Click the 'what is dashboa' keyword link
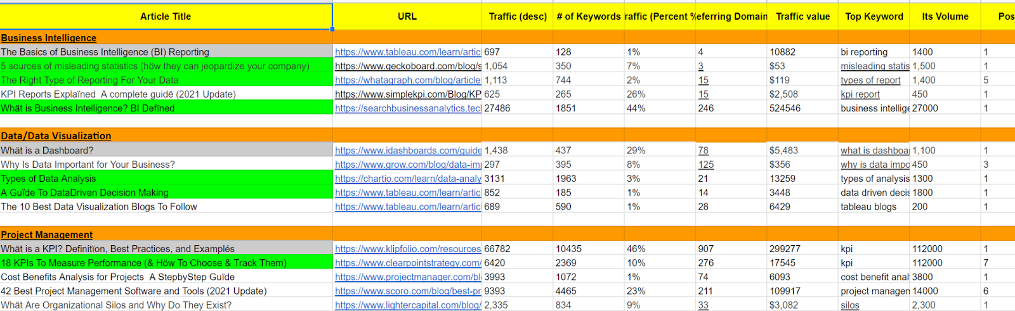The image size is (1015, 311). tap(875, 150)
